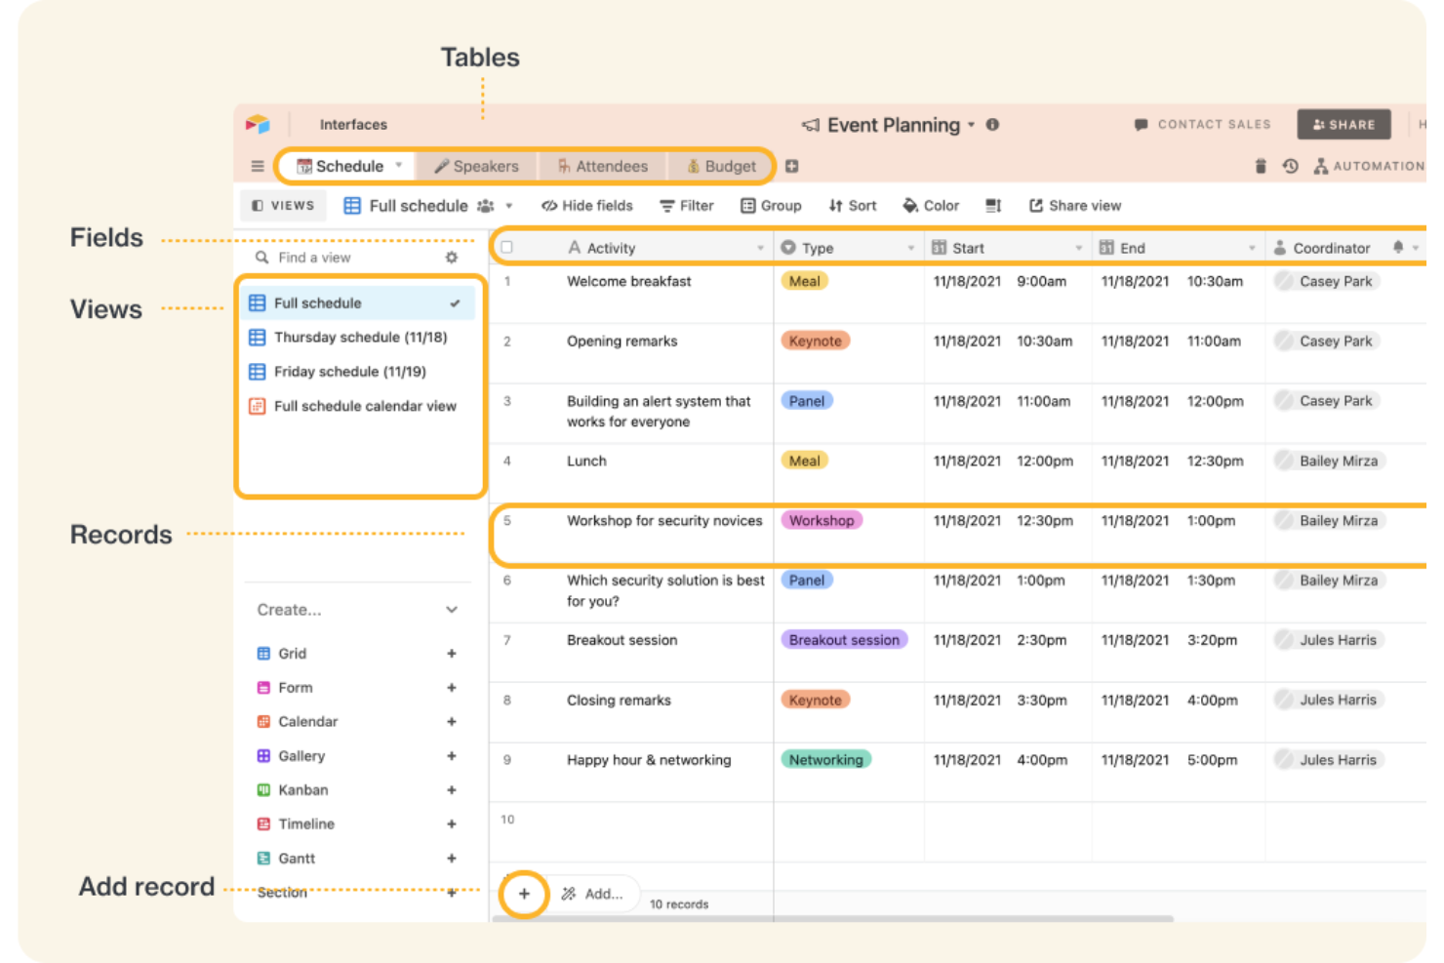Adjust row height via the row height icon
1444x963 pixels.
(x=992, y=205)
